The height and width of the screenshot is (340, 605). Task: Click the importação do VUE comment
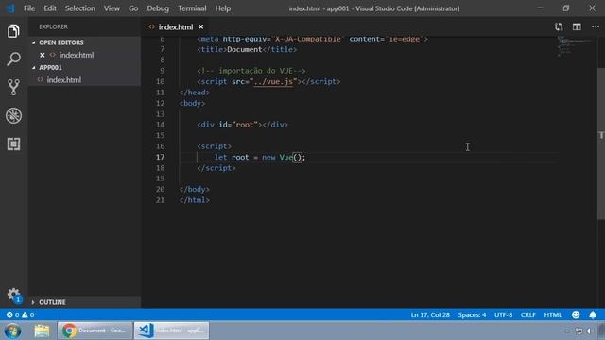point(251,71)
